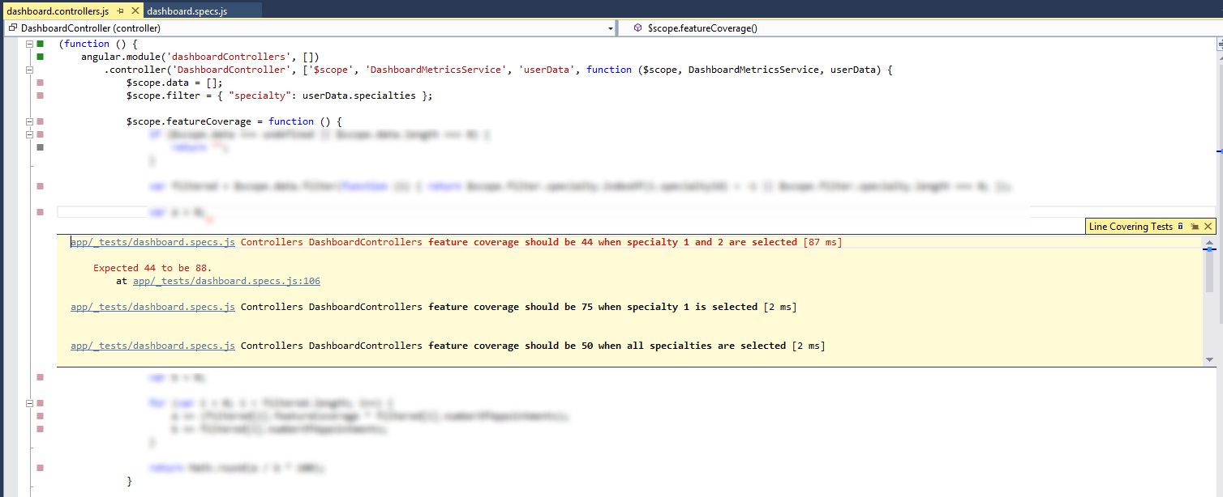This screenshot has width=1223, height=497.
Task: Click the gray uncovered-line marker
Action: [40, 147]
